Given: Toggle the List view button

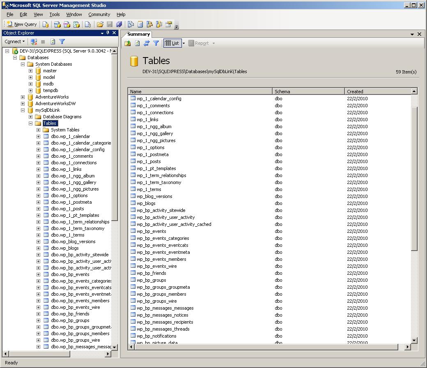Looking at the screenshot, I should [172, 43].
